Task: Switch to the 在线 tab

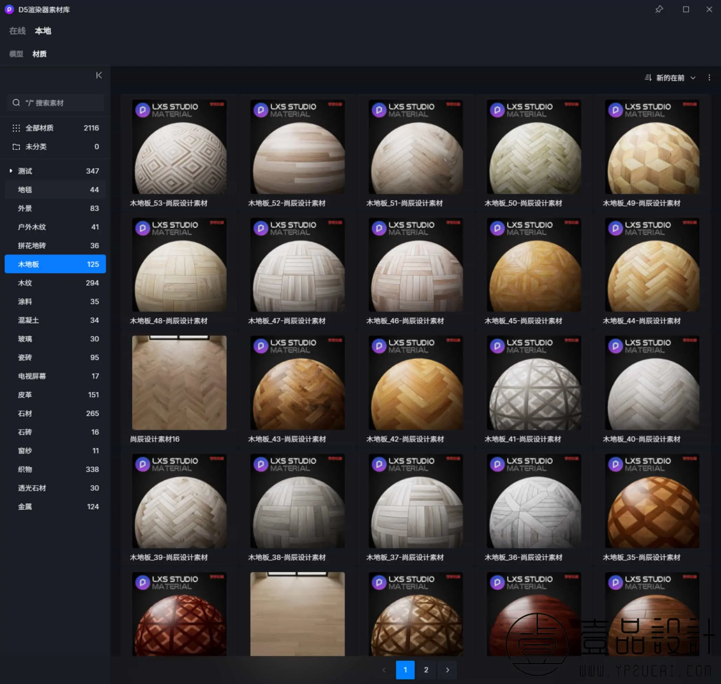Action: 17,31
